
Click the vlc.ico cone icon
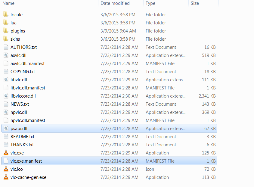(6, 169)
